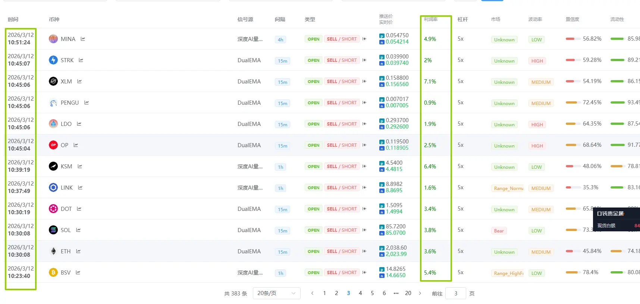Go to next page arrow
This screenshot has width=640, height=304.
pyautogui.click(x=420, y=293)
